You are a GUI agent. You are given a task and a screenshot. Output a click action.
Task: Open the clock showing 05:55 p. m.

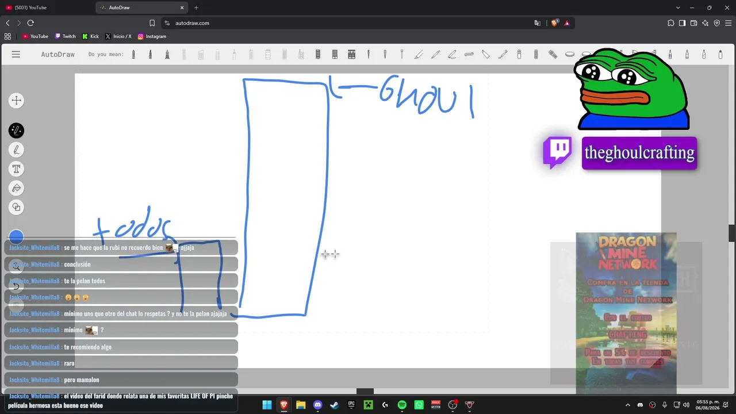click(x=708, y=405)
